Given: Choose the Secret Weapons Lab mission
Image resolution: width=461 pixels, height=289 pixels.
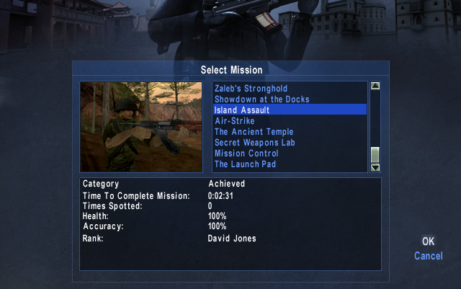Looking at the screenshot, I should click(290, 143).
